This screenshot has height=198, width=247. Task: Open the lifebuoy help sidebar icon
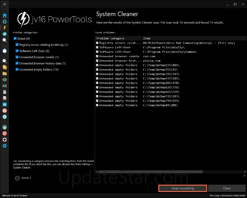tap(4, 140)
